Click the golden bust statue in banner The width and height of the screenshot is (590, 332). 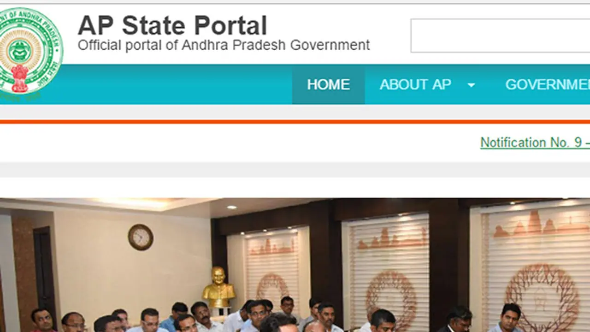tap(219, 287)
